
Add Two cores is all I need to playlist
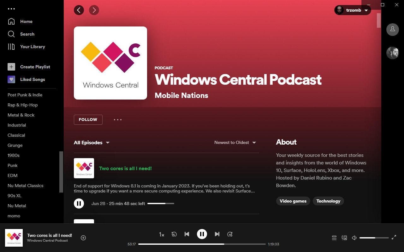pos(83,238)
